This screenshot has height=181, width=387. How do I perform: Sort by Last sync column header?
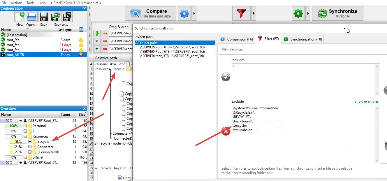pos(64,30)
